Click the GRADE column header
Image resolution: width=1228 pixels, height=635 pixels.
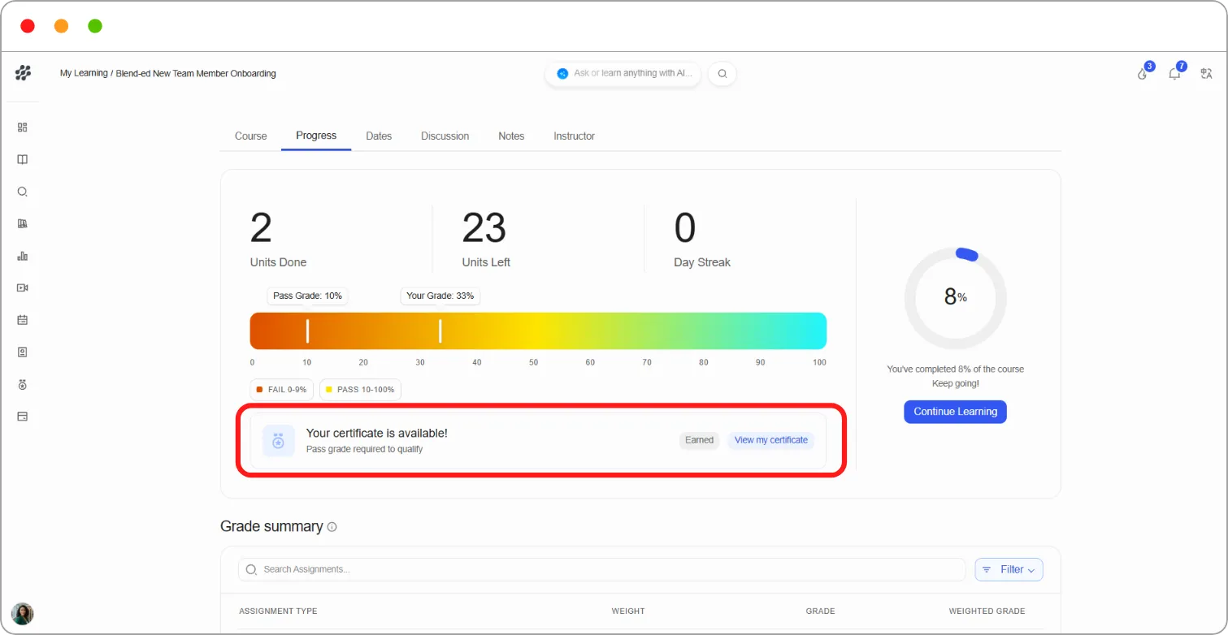click(x=820, y=611)
